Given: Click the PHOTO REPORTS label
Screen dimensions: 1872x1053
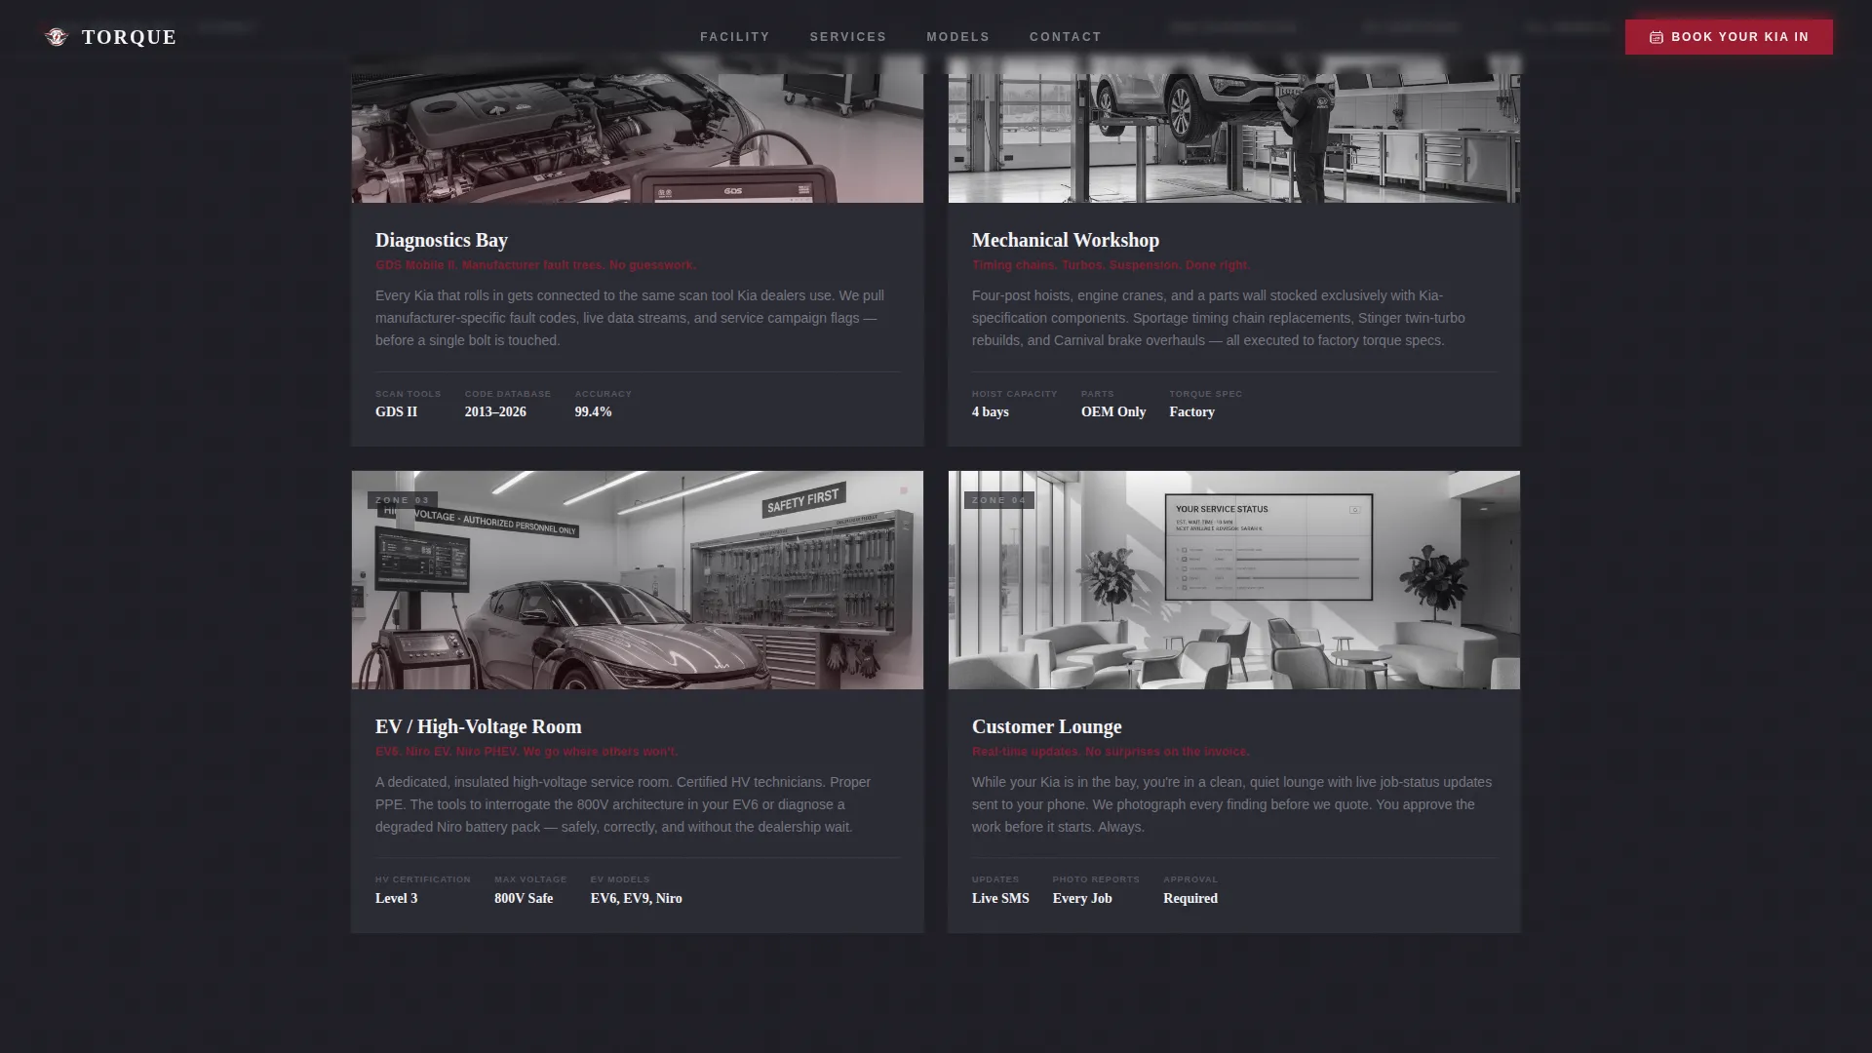Looking at the screenshot, I should pyautogui.click(x=1096, y=879).
